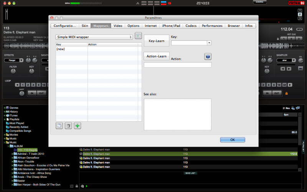
Task: Turn the left deck FILTER knob
Action: (13, 71)
